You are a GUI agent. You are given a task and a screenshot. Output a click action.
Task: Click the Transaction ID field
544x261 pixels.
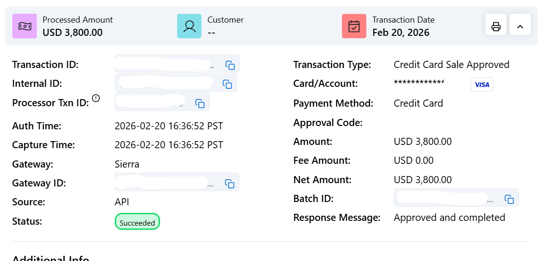point(165,65)
